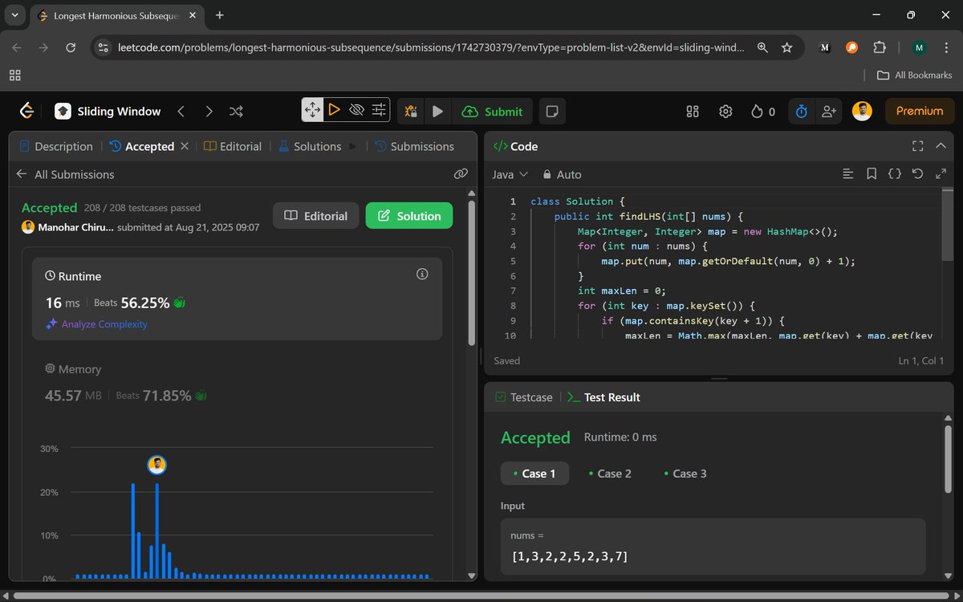Click the runtime info icon
The height and width of the screenshot is (602, 963).
(422, 275)
